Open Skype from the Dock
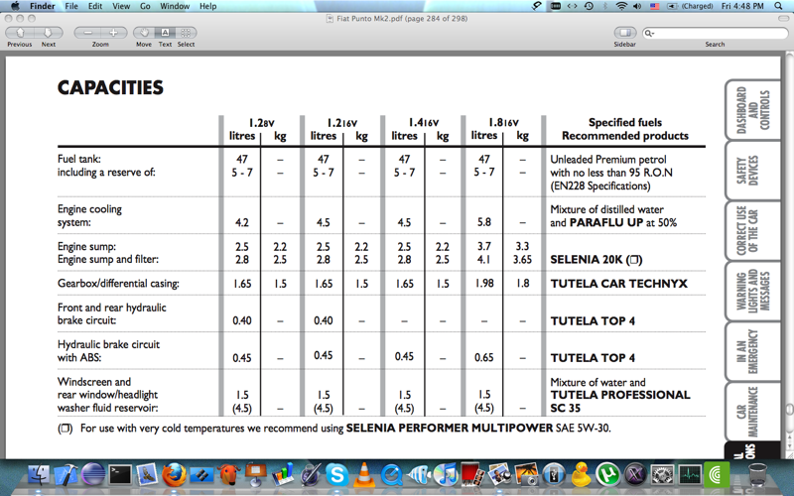Image resolution: width=794 pixels, height=496 pixels. click(x=336, y=475)
